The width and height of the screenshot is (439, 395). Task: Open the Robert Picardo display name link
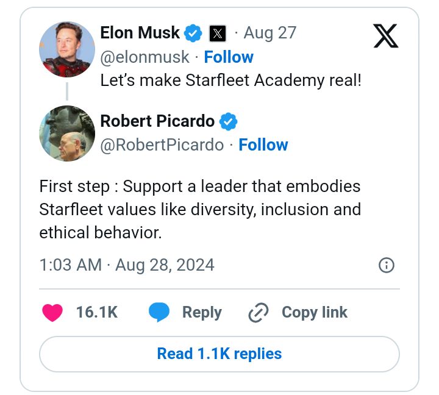157,121
